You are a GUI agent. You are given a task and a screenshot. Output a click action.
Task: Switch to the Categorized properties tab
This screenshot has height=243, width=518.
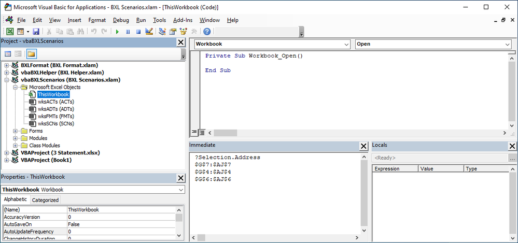click(x=45, y=200)
